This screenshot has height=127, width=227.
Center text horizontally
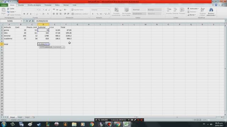pyautogui.click(x=57, y=14)
